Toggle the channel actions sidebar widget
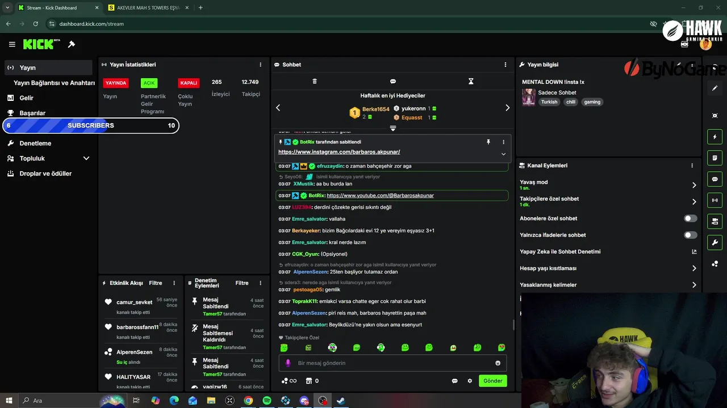Screen dimensions: 727x408 coord(715,221)
